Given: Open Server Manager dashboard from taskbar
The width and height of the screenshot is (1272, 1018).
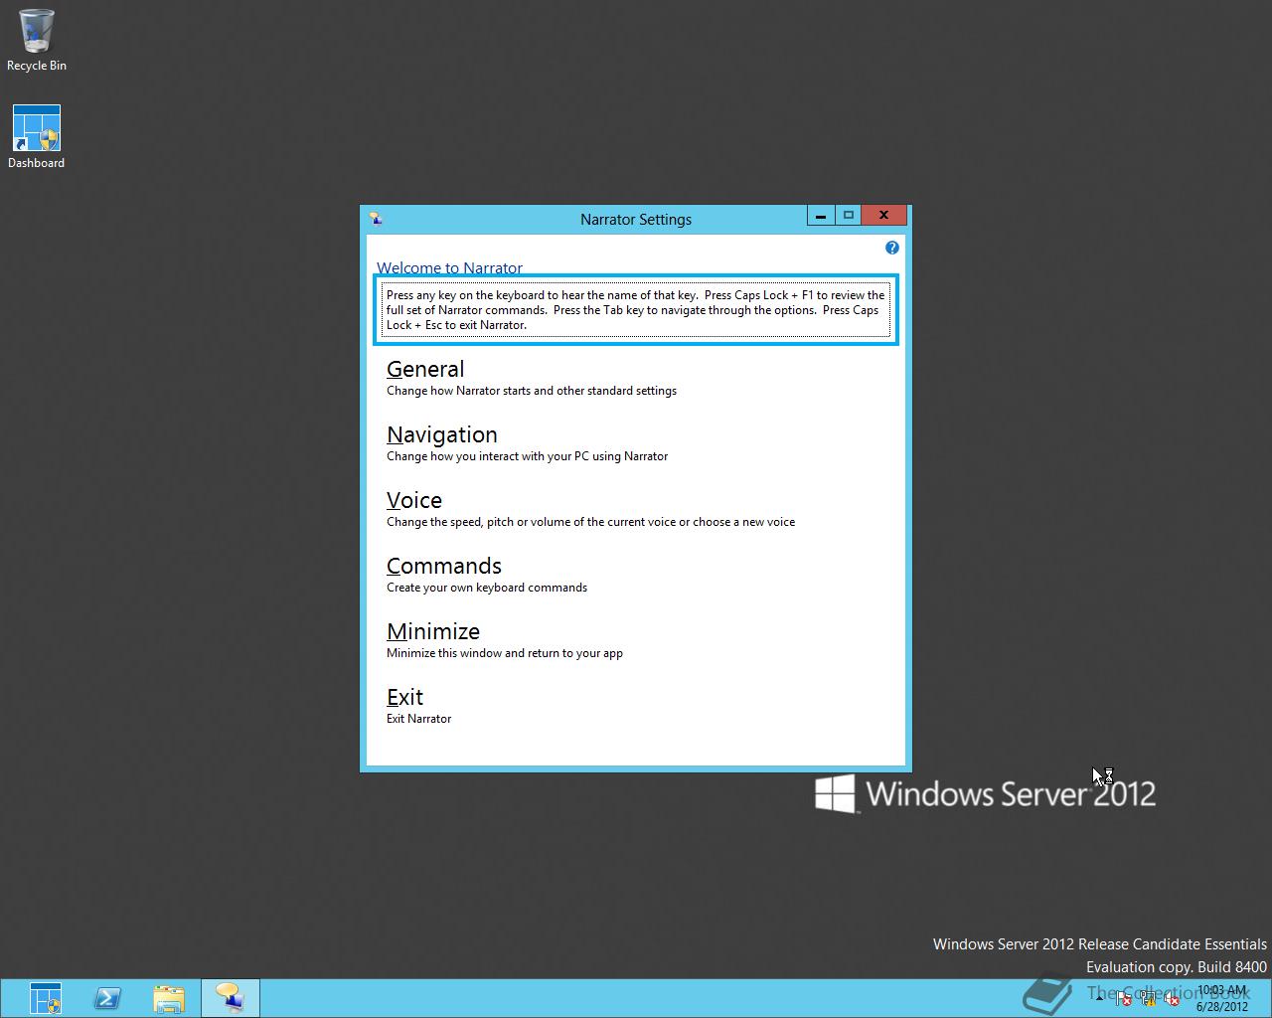Looking at the screenshot, I should tap(46, 998).
